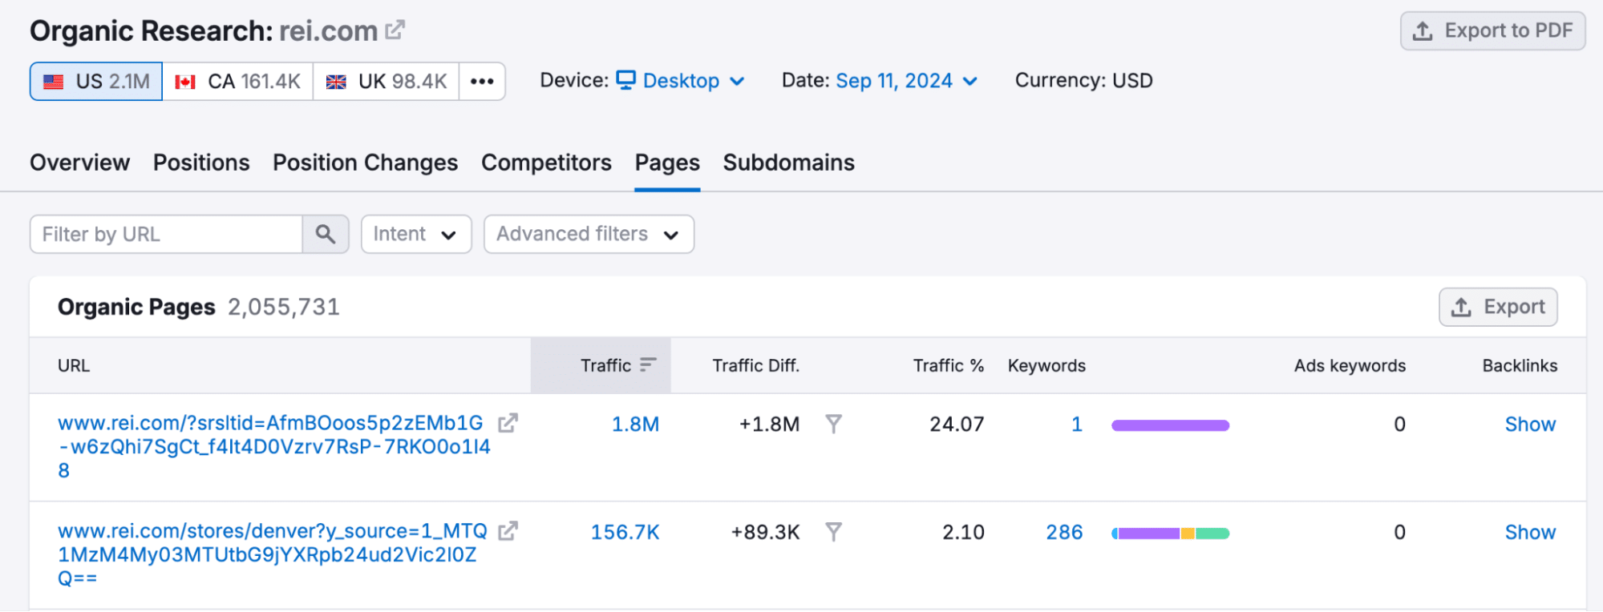Open external link icon for Denver stores URL
1603x612 pixels.
coord(508,531)
